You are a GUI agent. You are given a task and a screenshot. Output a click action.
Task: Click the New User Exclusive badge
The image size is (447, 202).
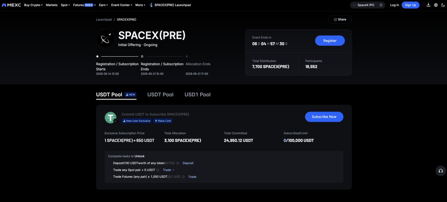137,121
